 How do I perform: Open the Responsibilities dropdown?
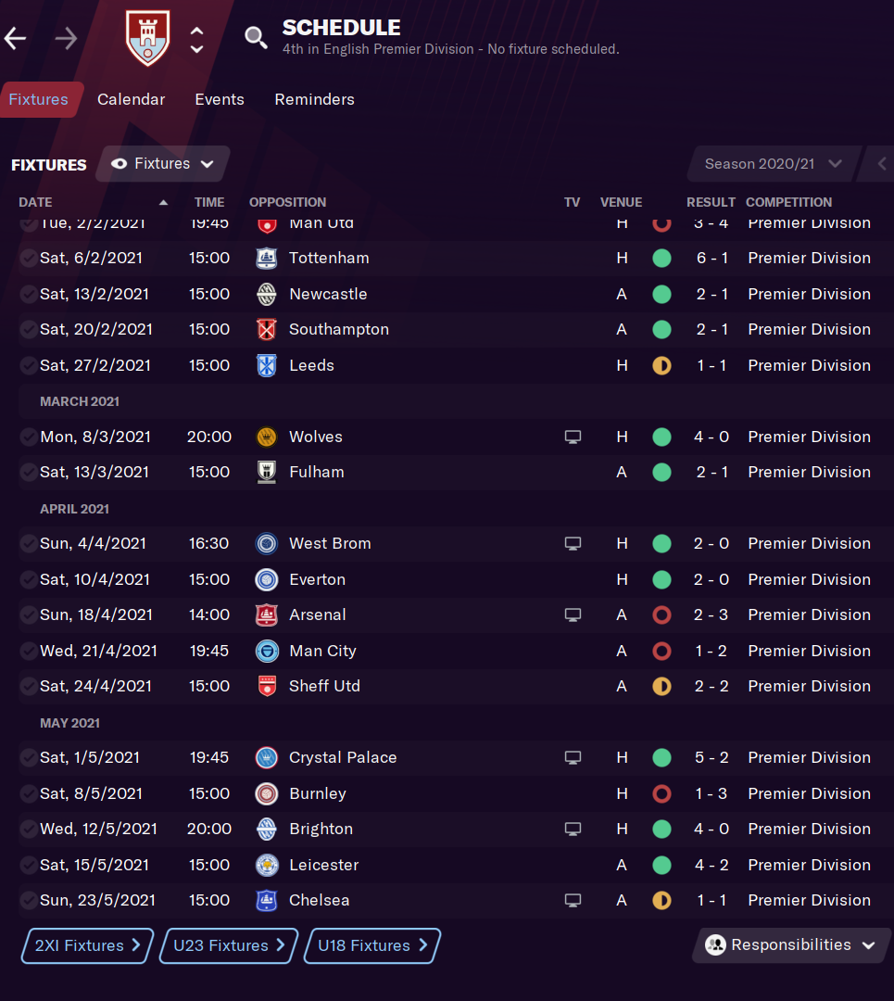point(790,945)
